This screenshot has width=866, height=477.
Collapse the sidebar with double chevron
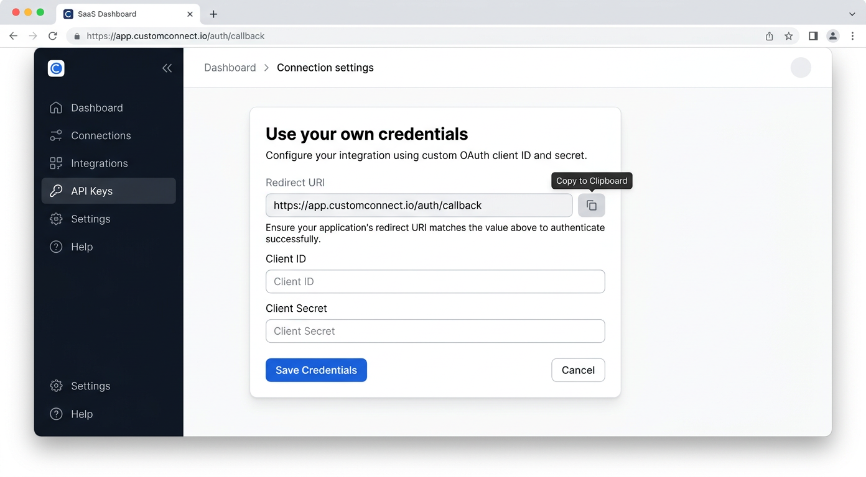point(167,68)
